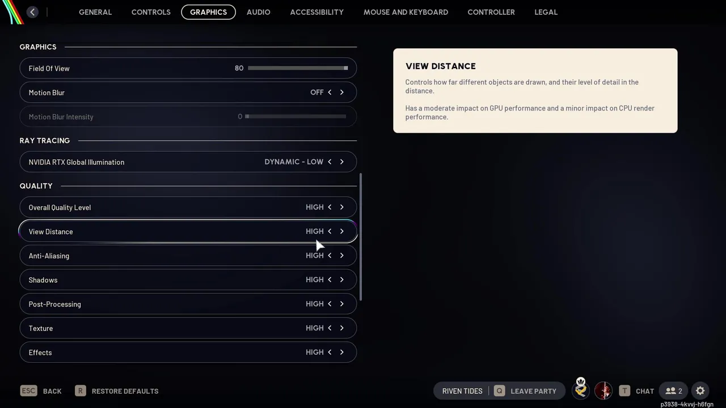Screen dimensions: 726x408
Task: Click right arrow for NVIDIA RTX Global Illumination
Action: 341,162
